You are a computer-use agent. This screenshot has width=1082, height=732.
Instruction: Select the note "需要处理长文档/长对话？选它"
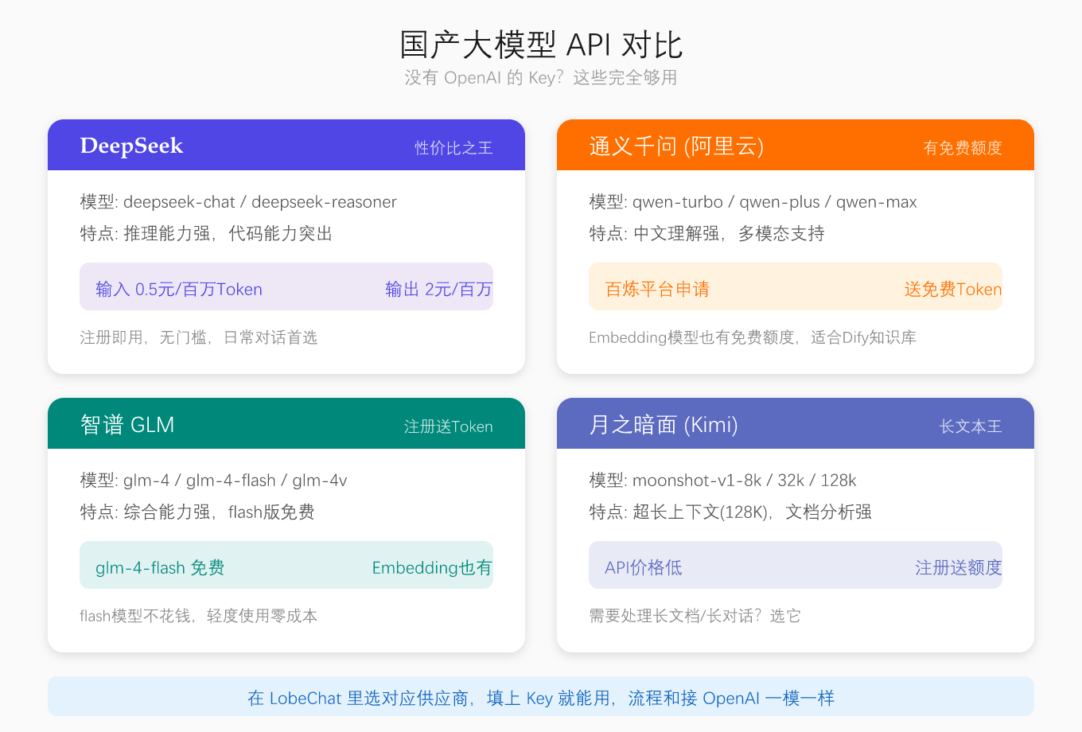point(695,616)
